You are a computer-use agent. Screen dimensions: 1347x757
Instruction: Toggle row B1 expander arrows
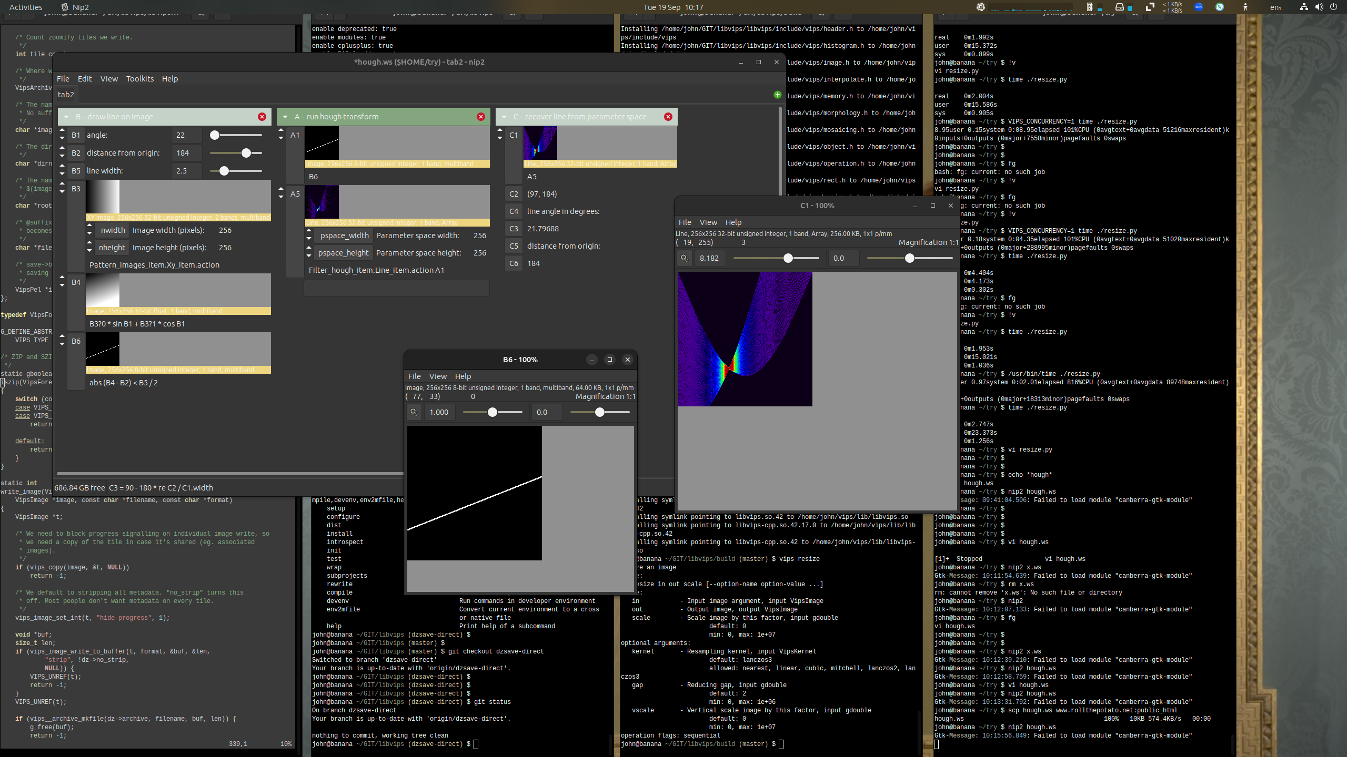coord(62,134)
